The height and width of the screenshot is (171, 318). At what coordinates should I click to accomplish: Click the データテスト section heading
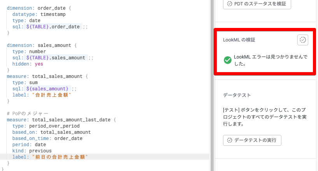[x=237, y=95]
